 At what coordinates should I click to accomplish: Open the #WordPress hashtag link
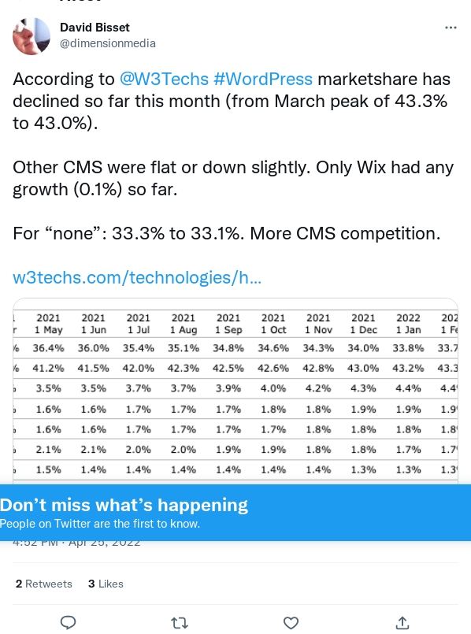point(263,79)
